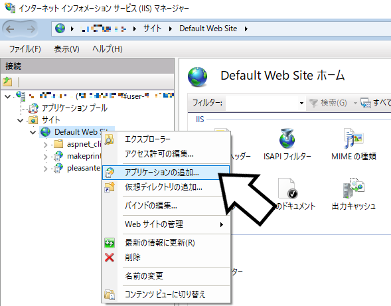Open ヘルプ(H) menu
The width and height of the screenshot is (391, 306).
[x=108, y=49]
